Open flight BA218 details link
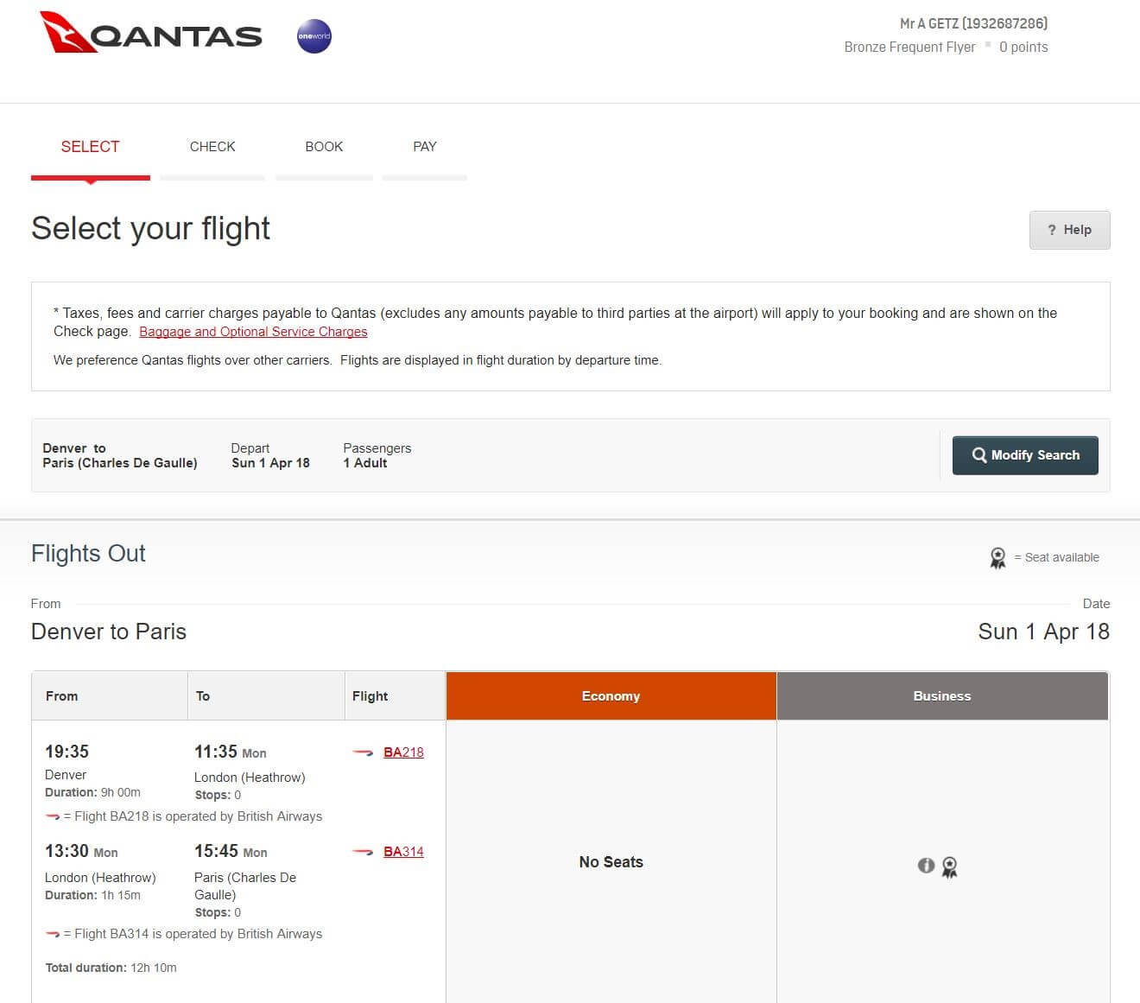1140x1003 pixels. point(402,752)
